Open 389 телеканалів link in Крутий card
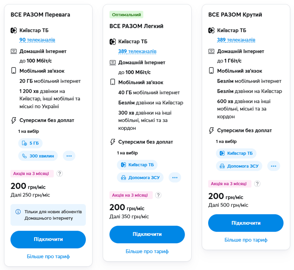Screen dimensions: 294x270 click(236, 40)
